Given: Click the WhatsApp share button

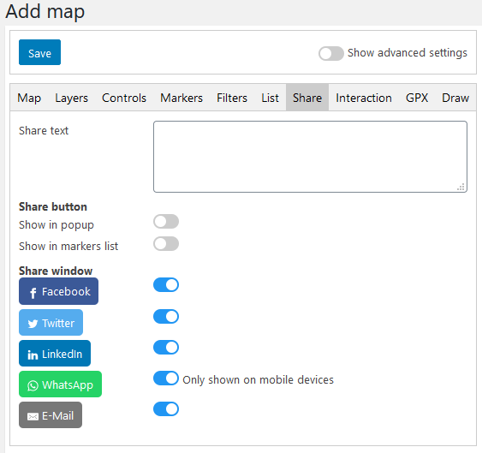Looking at the screenshot, I should (60, 384).
